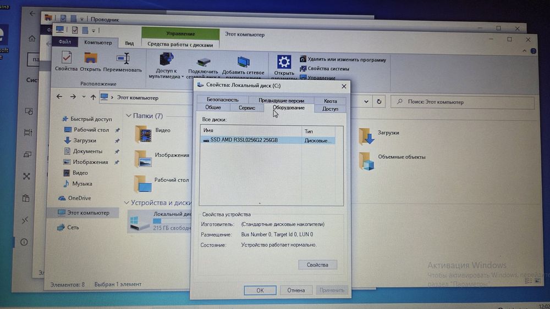The image size is (550, 309).
Task: Click the info icon in background Settings sidebar
Action: (x=24, y=242)
